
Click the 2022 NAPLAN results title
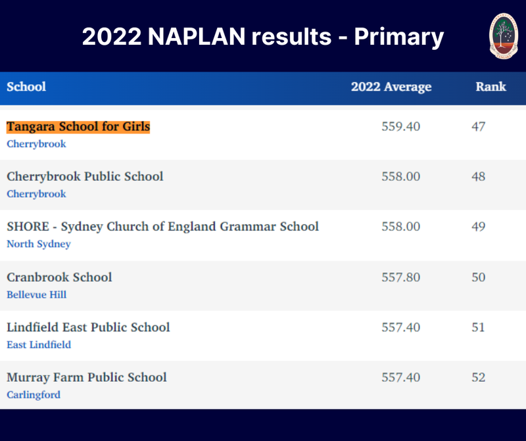pos(263,37)
